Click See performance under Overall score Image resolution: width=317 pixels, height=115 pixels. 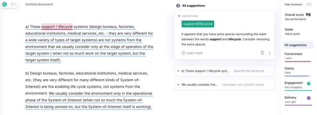(295, 19)
